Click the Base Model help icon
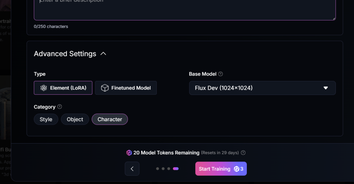Image resolution: width=354 pixels, height=184 pixels. [221, 74]
